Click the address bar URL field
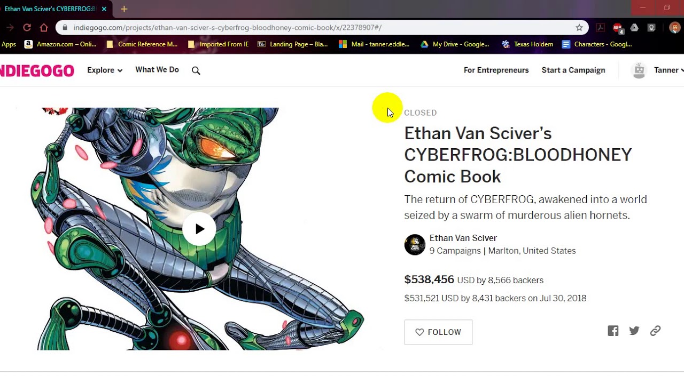The height and width of the screenshot is (384, 684). 322,27
